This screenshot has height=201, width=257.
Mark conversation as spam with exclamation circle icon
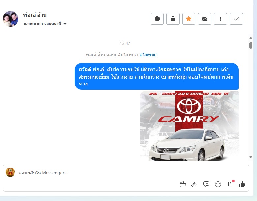(x=157, y=19)
